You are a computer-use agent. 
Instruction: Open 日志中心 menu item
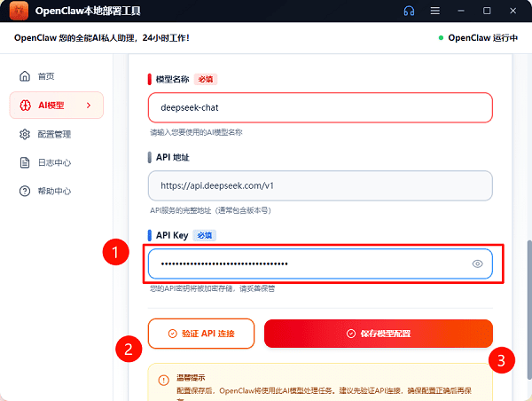55,163
